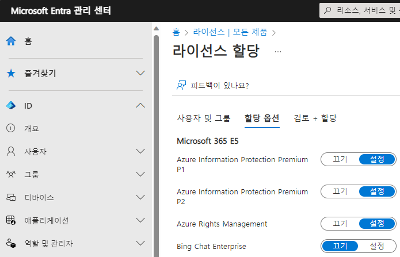Viewport: 400px width, 257px height.
Task: Click the Applications (애플리케이션) grid icon
Action: [x=11, y=220]
